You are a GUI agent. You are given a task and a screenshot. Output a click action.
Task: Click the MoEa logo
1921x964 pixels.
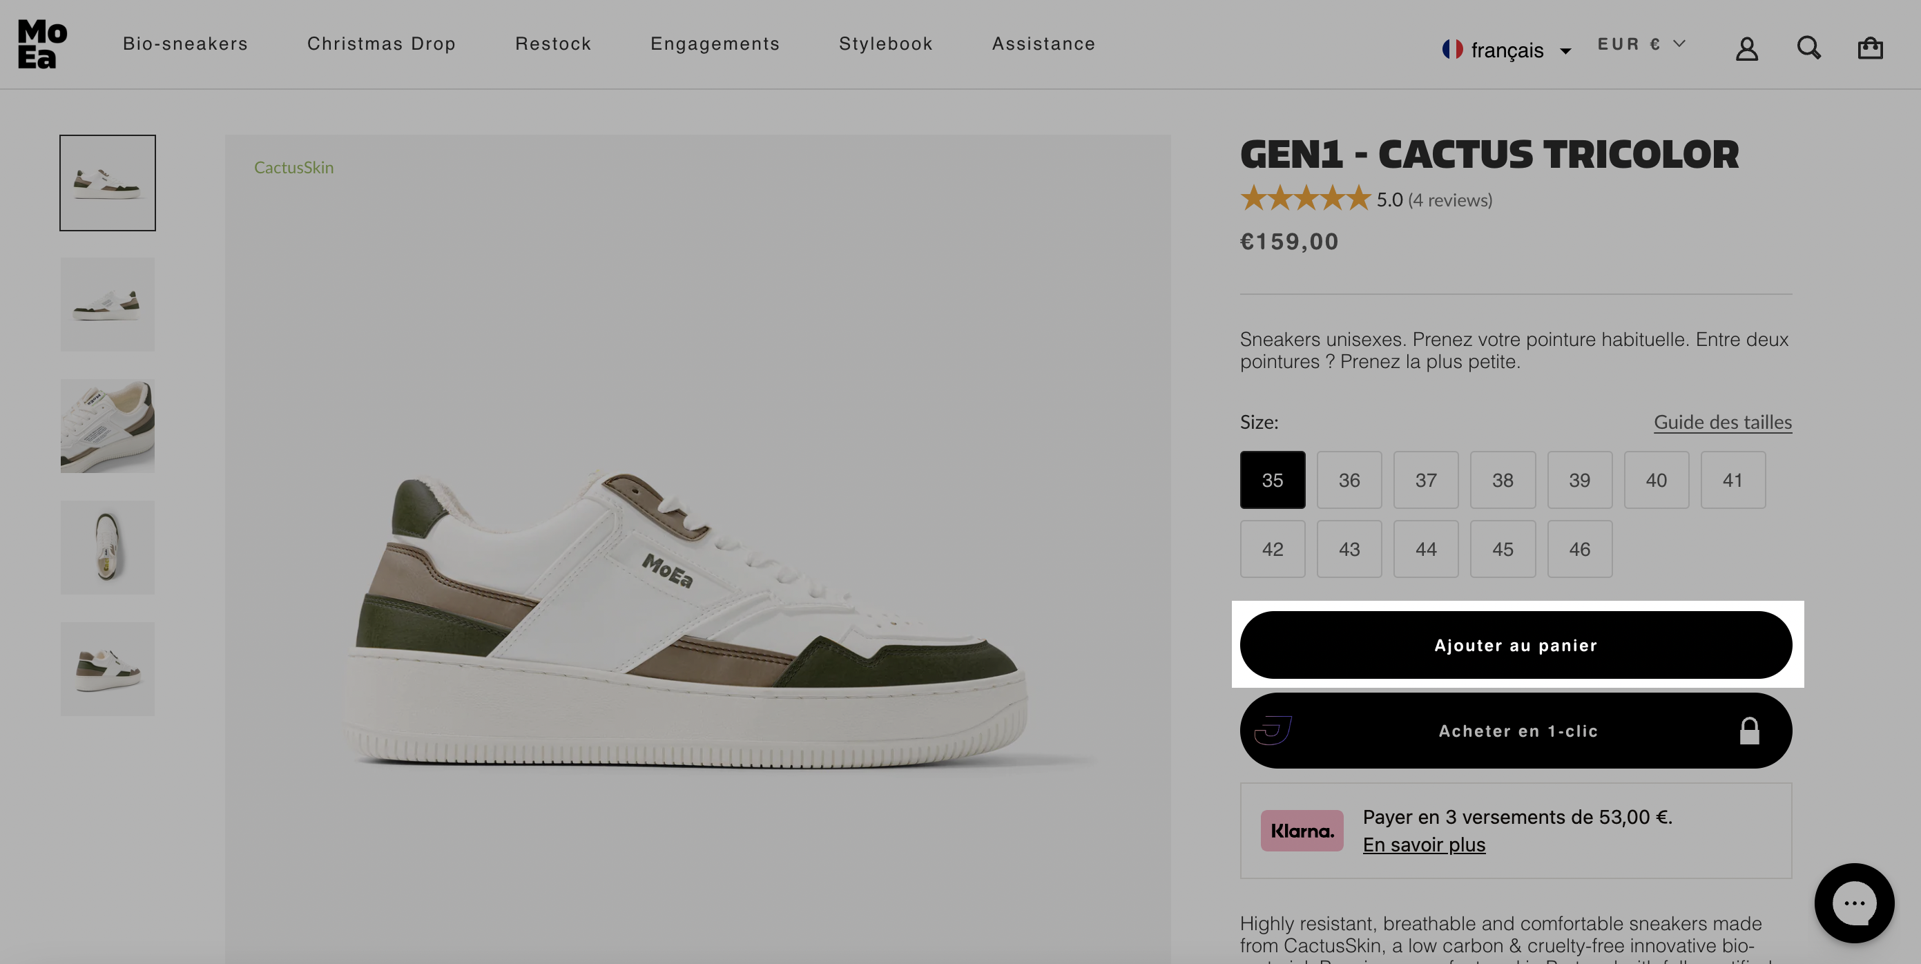[x=43, y=44]
